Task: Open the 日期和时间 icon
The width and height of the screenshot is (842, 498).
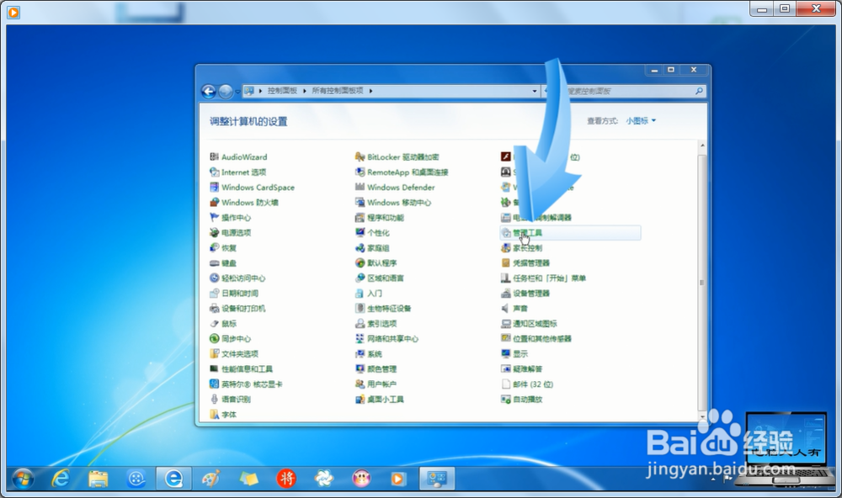Action: click(214, 293)
